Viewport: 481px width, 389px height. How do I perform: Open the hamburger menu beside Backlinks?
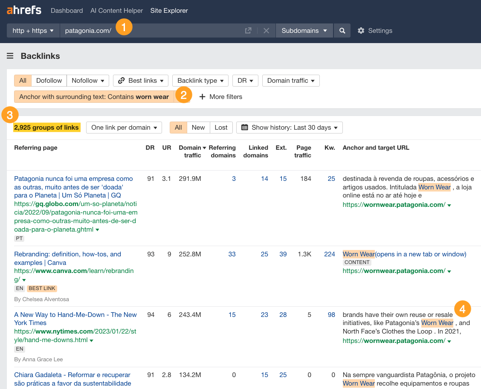pos(10,55)
